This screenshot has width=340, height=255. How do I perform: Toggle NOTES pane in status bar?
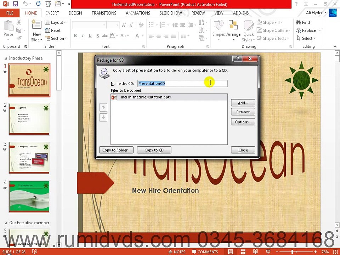[177, 252]
